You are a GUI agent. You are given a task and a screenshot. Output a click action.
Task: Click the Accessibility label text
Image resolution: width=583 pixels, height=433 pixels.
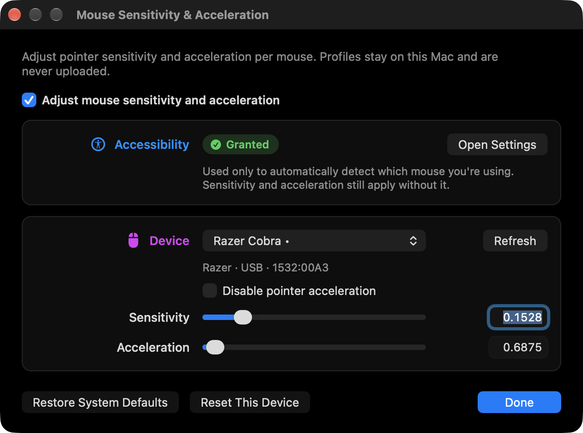click(x=152, y=144)
